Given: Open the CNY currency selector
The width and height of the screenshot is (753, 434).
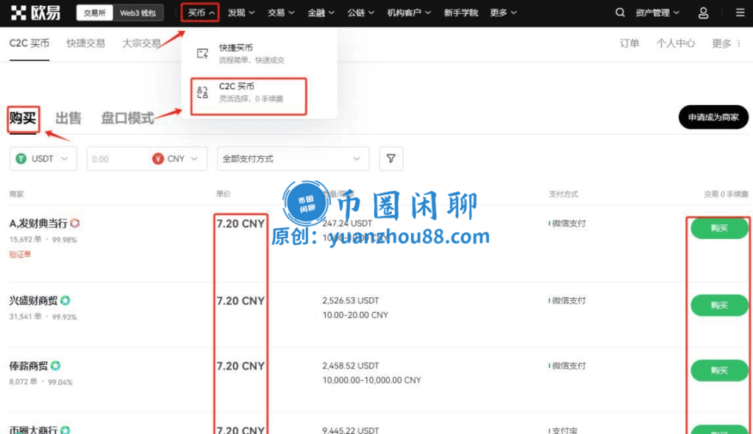Looking at the screenshot, I should point(175,159).
